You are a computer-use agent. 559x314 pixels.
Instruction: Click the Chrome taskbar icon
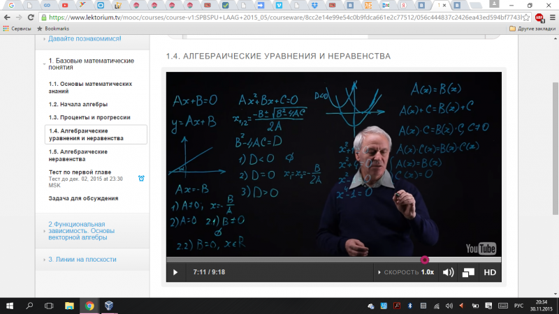[x=89, y=306]
